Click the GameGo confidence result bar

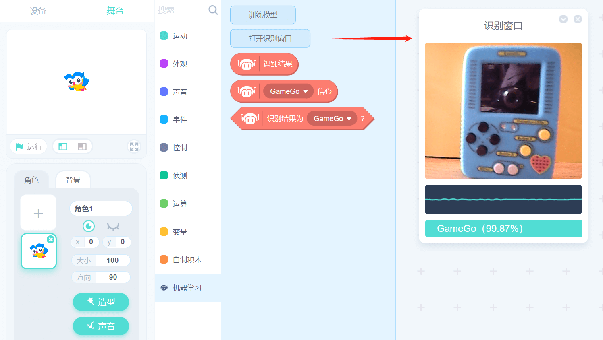tap(503, 229)
